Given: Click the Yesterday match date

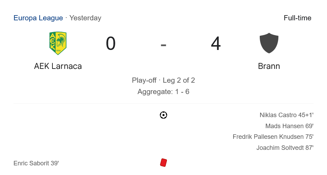Looking at the screenshot, I should coord(85,18).
